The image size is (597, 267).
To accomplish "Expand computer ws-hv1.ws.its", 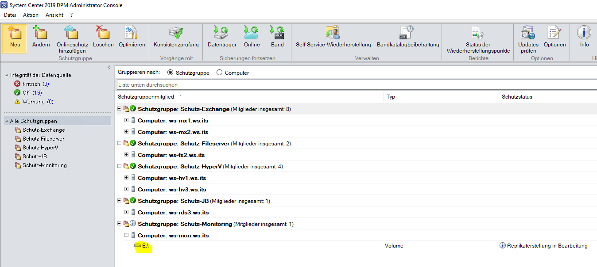I will click(x=127, y=177).
